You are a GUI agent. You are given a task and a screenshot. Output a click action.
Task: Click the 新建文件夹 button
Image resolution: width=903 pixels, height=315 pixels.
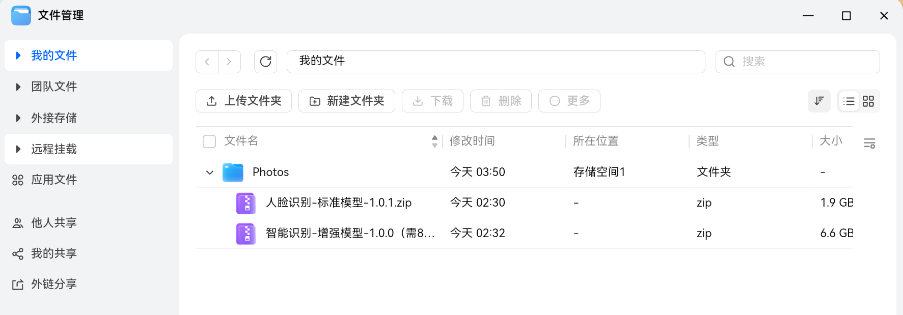coord(346,101)
